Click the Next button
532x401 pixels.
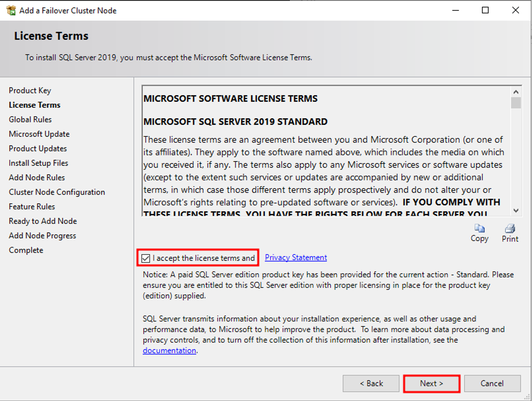click(432, 383)
